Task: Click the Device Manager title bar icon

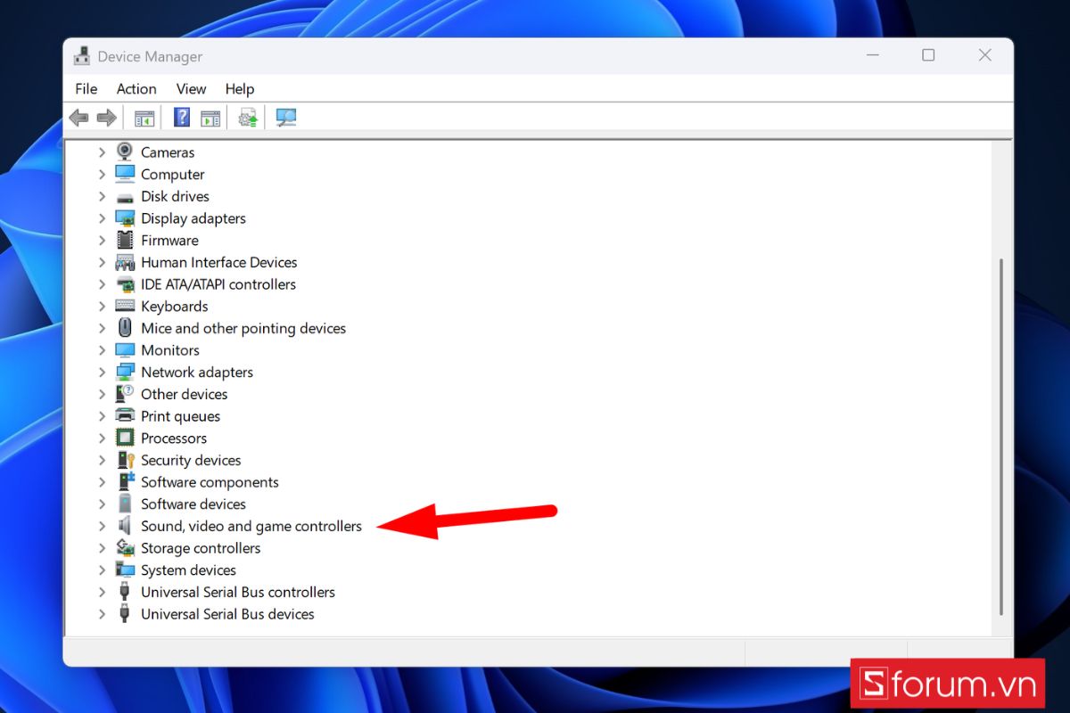Action: coord(81,56)
